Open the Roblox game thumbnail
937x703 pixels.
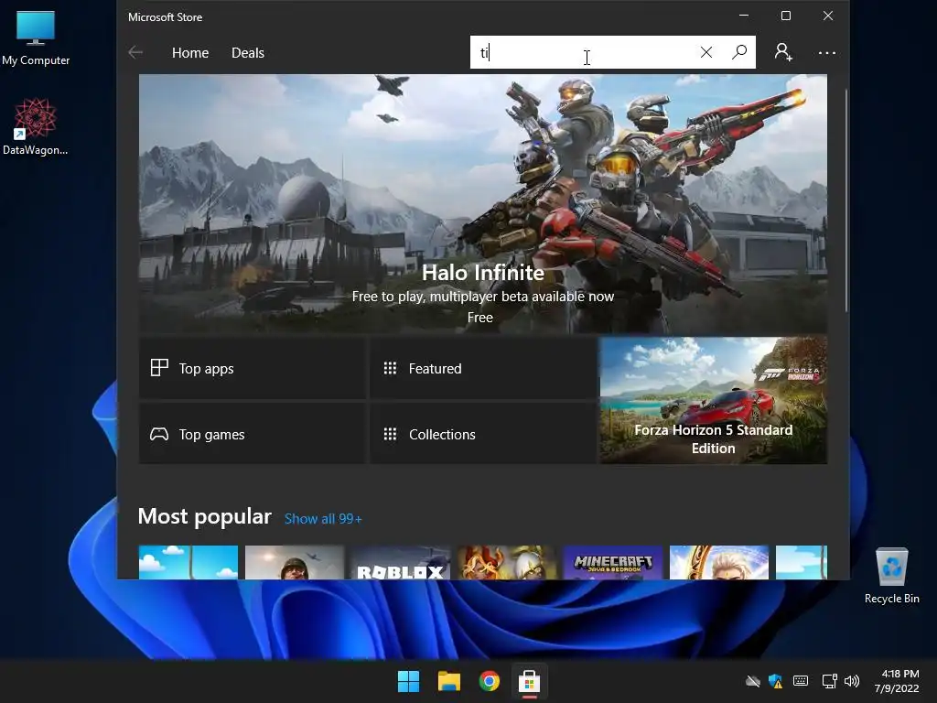tap(401, 563)
